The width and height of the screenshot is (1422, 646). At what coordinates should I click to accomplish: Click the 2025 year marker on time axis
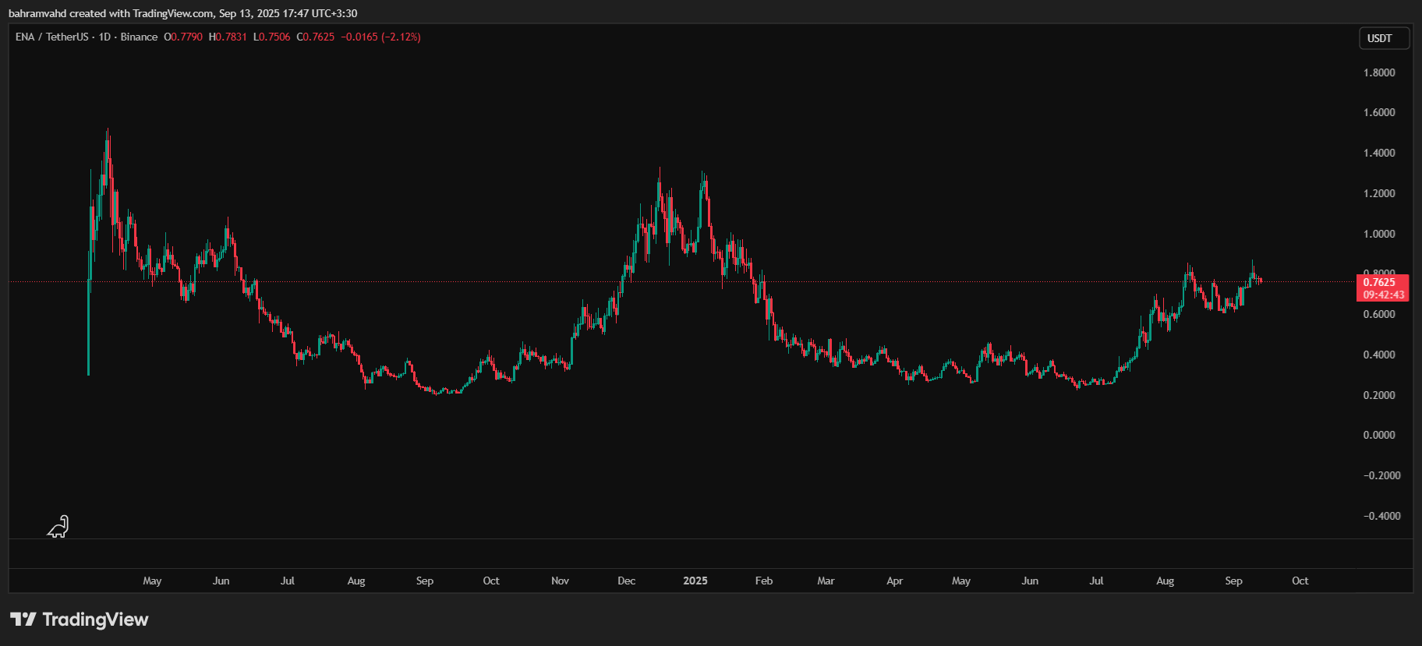click(695, 581)
